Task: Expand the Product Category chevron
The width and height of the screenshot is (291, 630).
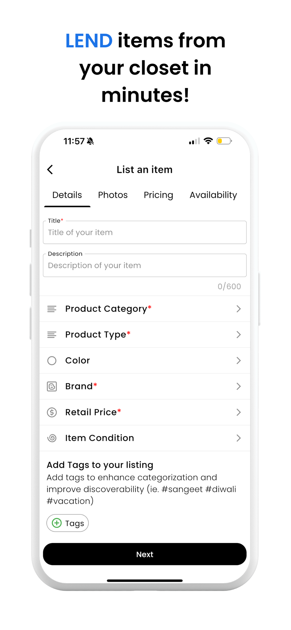Action: tap(238, 309)
